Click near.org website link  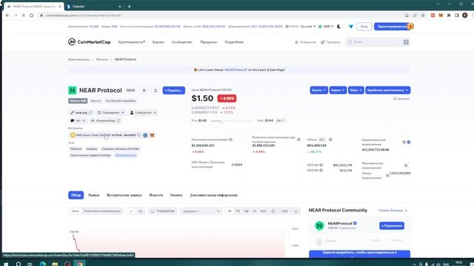[81, 112]
